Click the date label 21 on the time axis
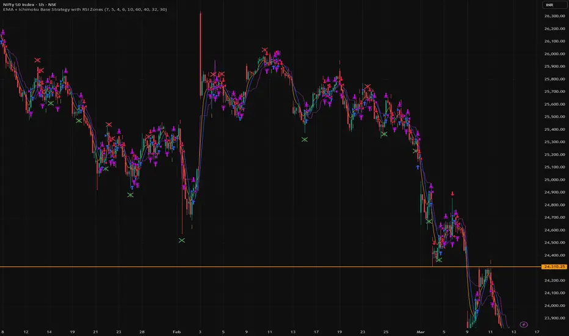 pos(95,332)
